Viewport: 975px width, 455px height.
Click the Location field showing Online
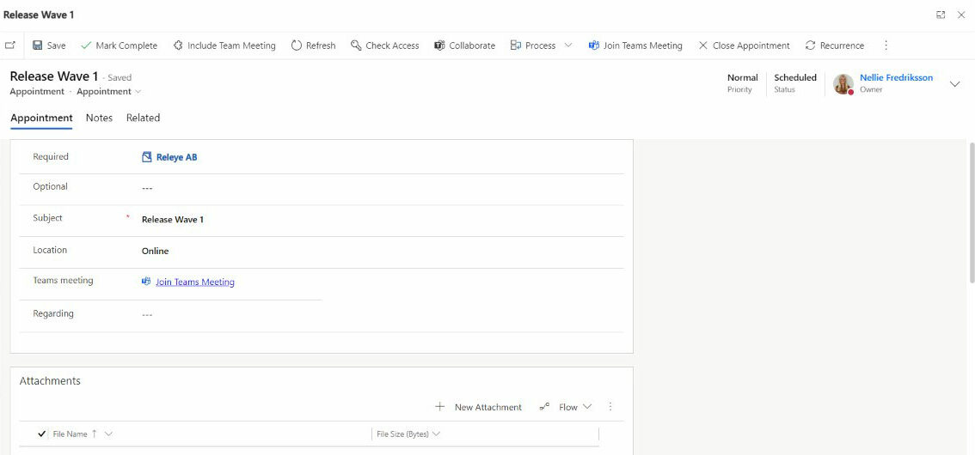point(156,252)
